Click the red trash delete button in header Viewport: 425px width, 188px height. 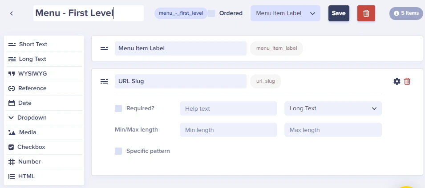(366, 13)
